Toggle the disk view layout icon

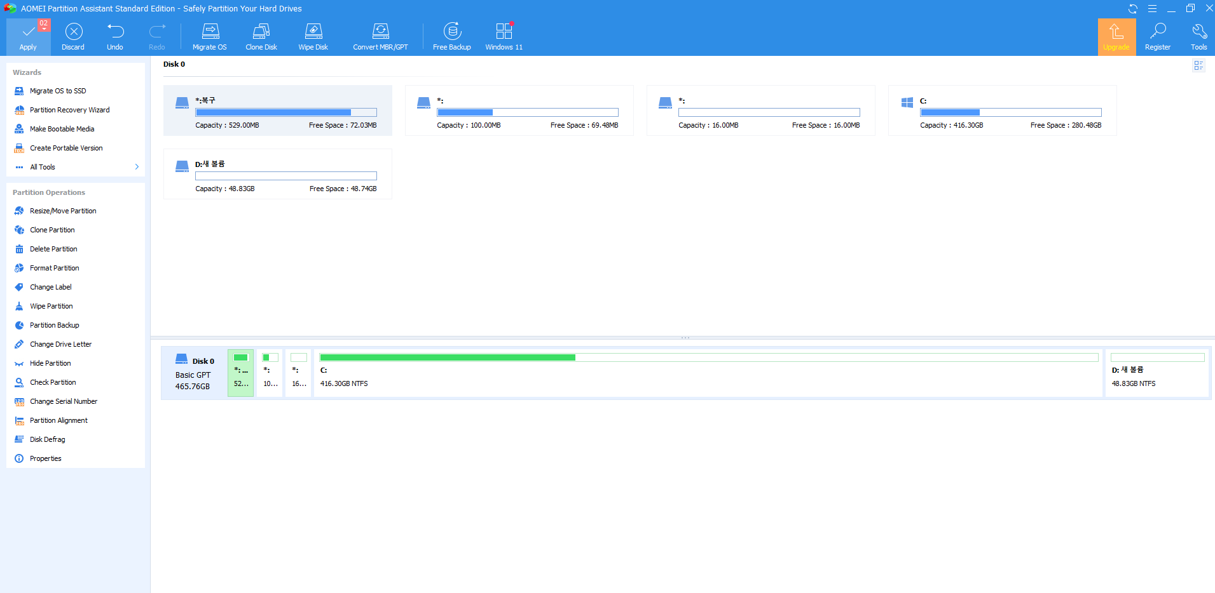1198,65
